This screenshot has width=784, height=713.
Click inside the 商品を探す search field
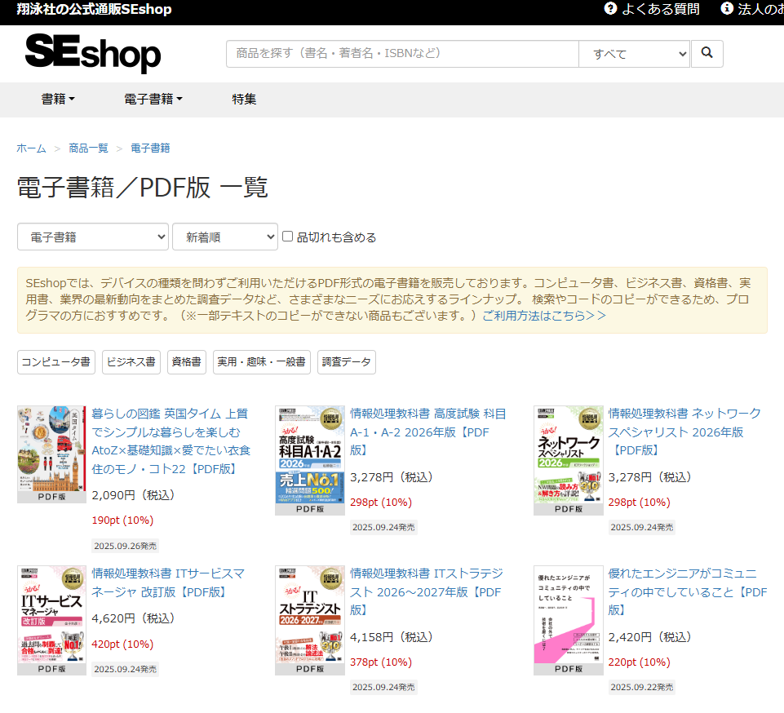[402, 54]
